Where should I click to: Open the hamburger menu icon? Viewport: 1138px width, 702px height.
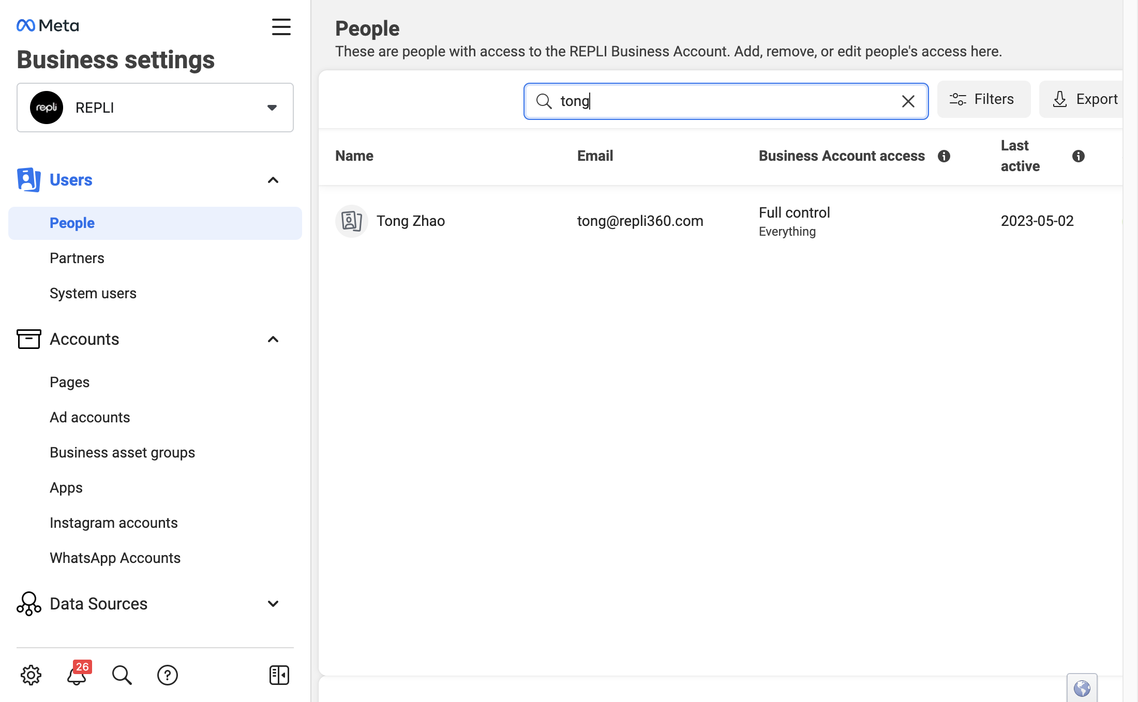pos(281,27)
